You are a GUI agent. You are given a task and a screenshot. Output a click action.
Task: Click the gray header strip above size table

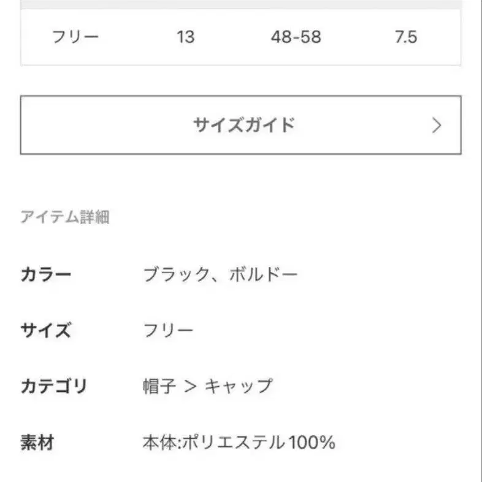tap(240, 4)
